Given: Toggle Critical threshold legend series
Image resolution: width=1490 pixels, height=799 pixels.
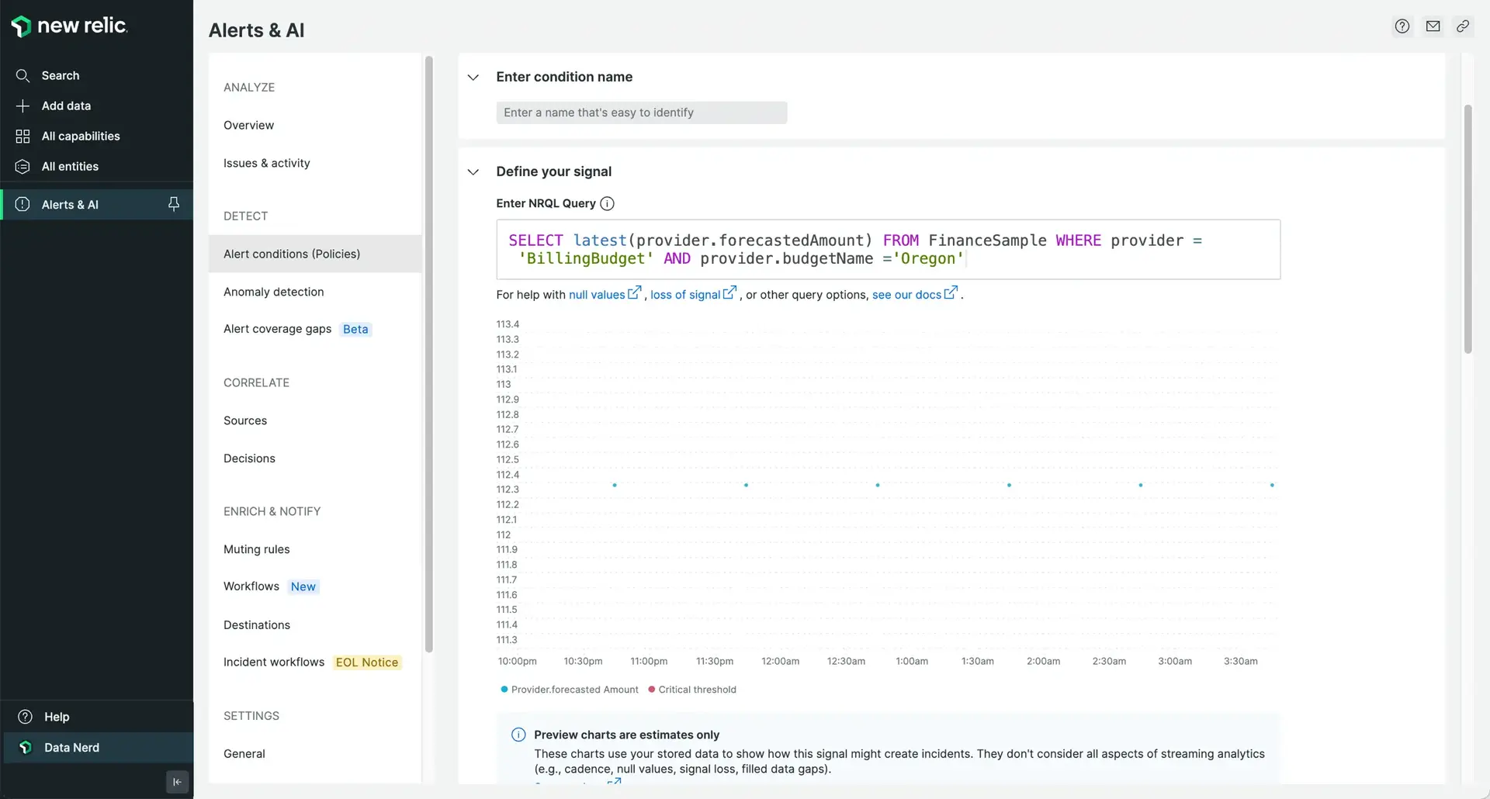Looking at the screenshot, I should (x=692, y=689).
